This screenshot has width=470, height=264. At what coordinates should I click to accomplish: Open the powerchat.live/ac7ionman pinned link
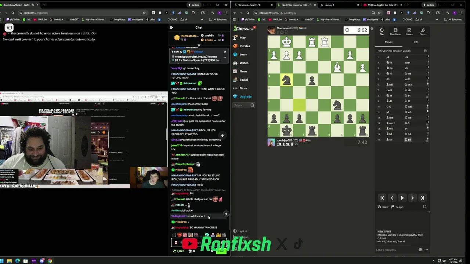pos(196,56)
